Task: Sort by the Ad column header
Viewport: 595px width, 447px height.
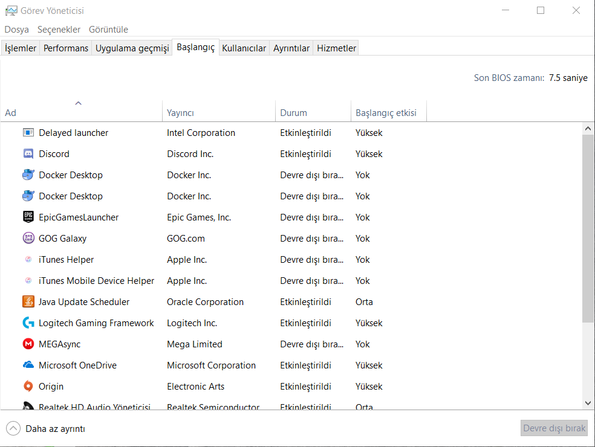Action: 81,113
